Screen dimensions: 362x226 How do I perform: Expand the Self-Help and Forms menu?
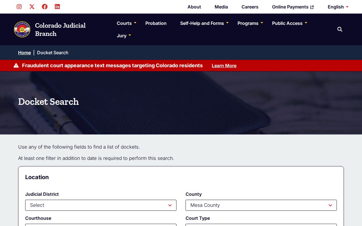204,23
